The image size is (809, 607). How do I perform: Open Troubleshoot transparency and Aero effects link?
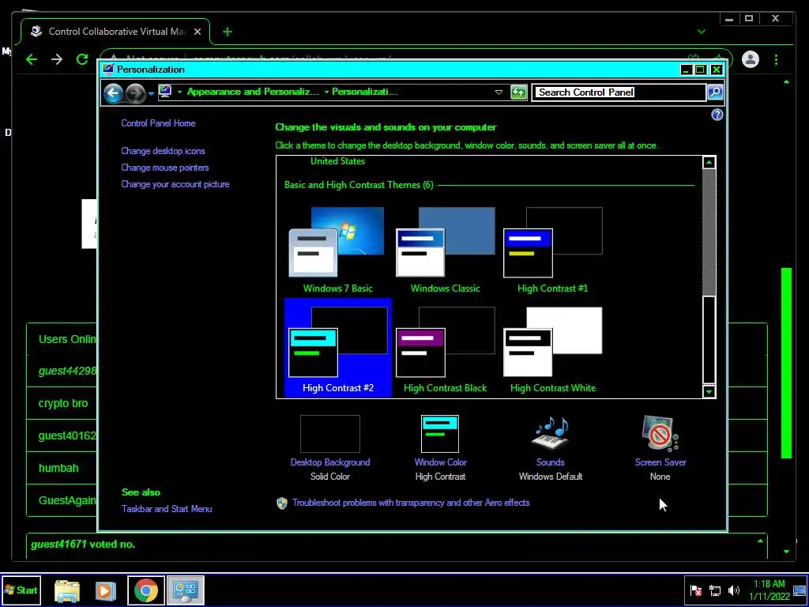tap(411, 503)
